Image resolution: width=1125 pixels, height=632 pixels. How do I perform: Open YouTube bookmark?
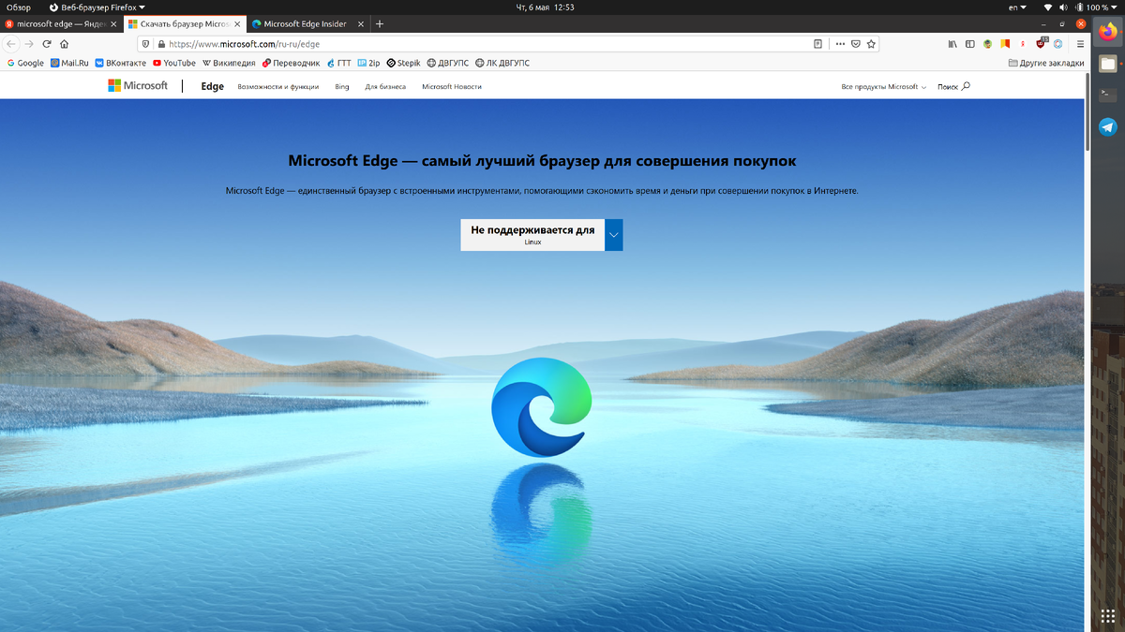tap(174, 63)
